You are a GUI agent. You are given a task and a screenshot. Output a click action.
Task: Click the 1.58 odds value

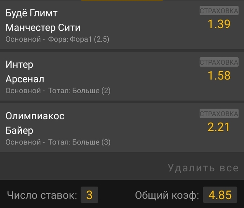coord(219,76)
